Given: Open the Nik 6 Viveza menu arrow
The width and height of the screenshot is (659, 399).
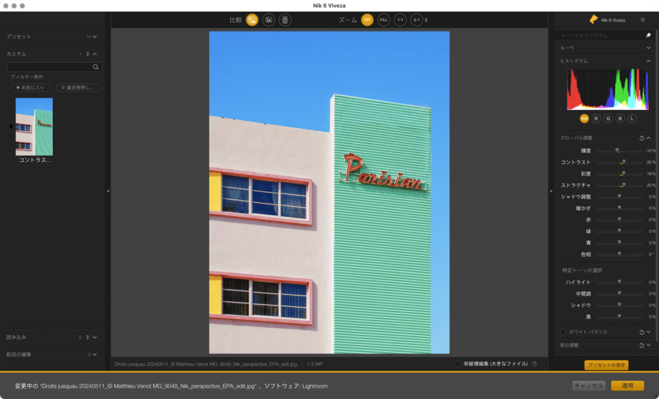Looking at the screenshot, I should pyautogui.click(x=643, y=20).
